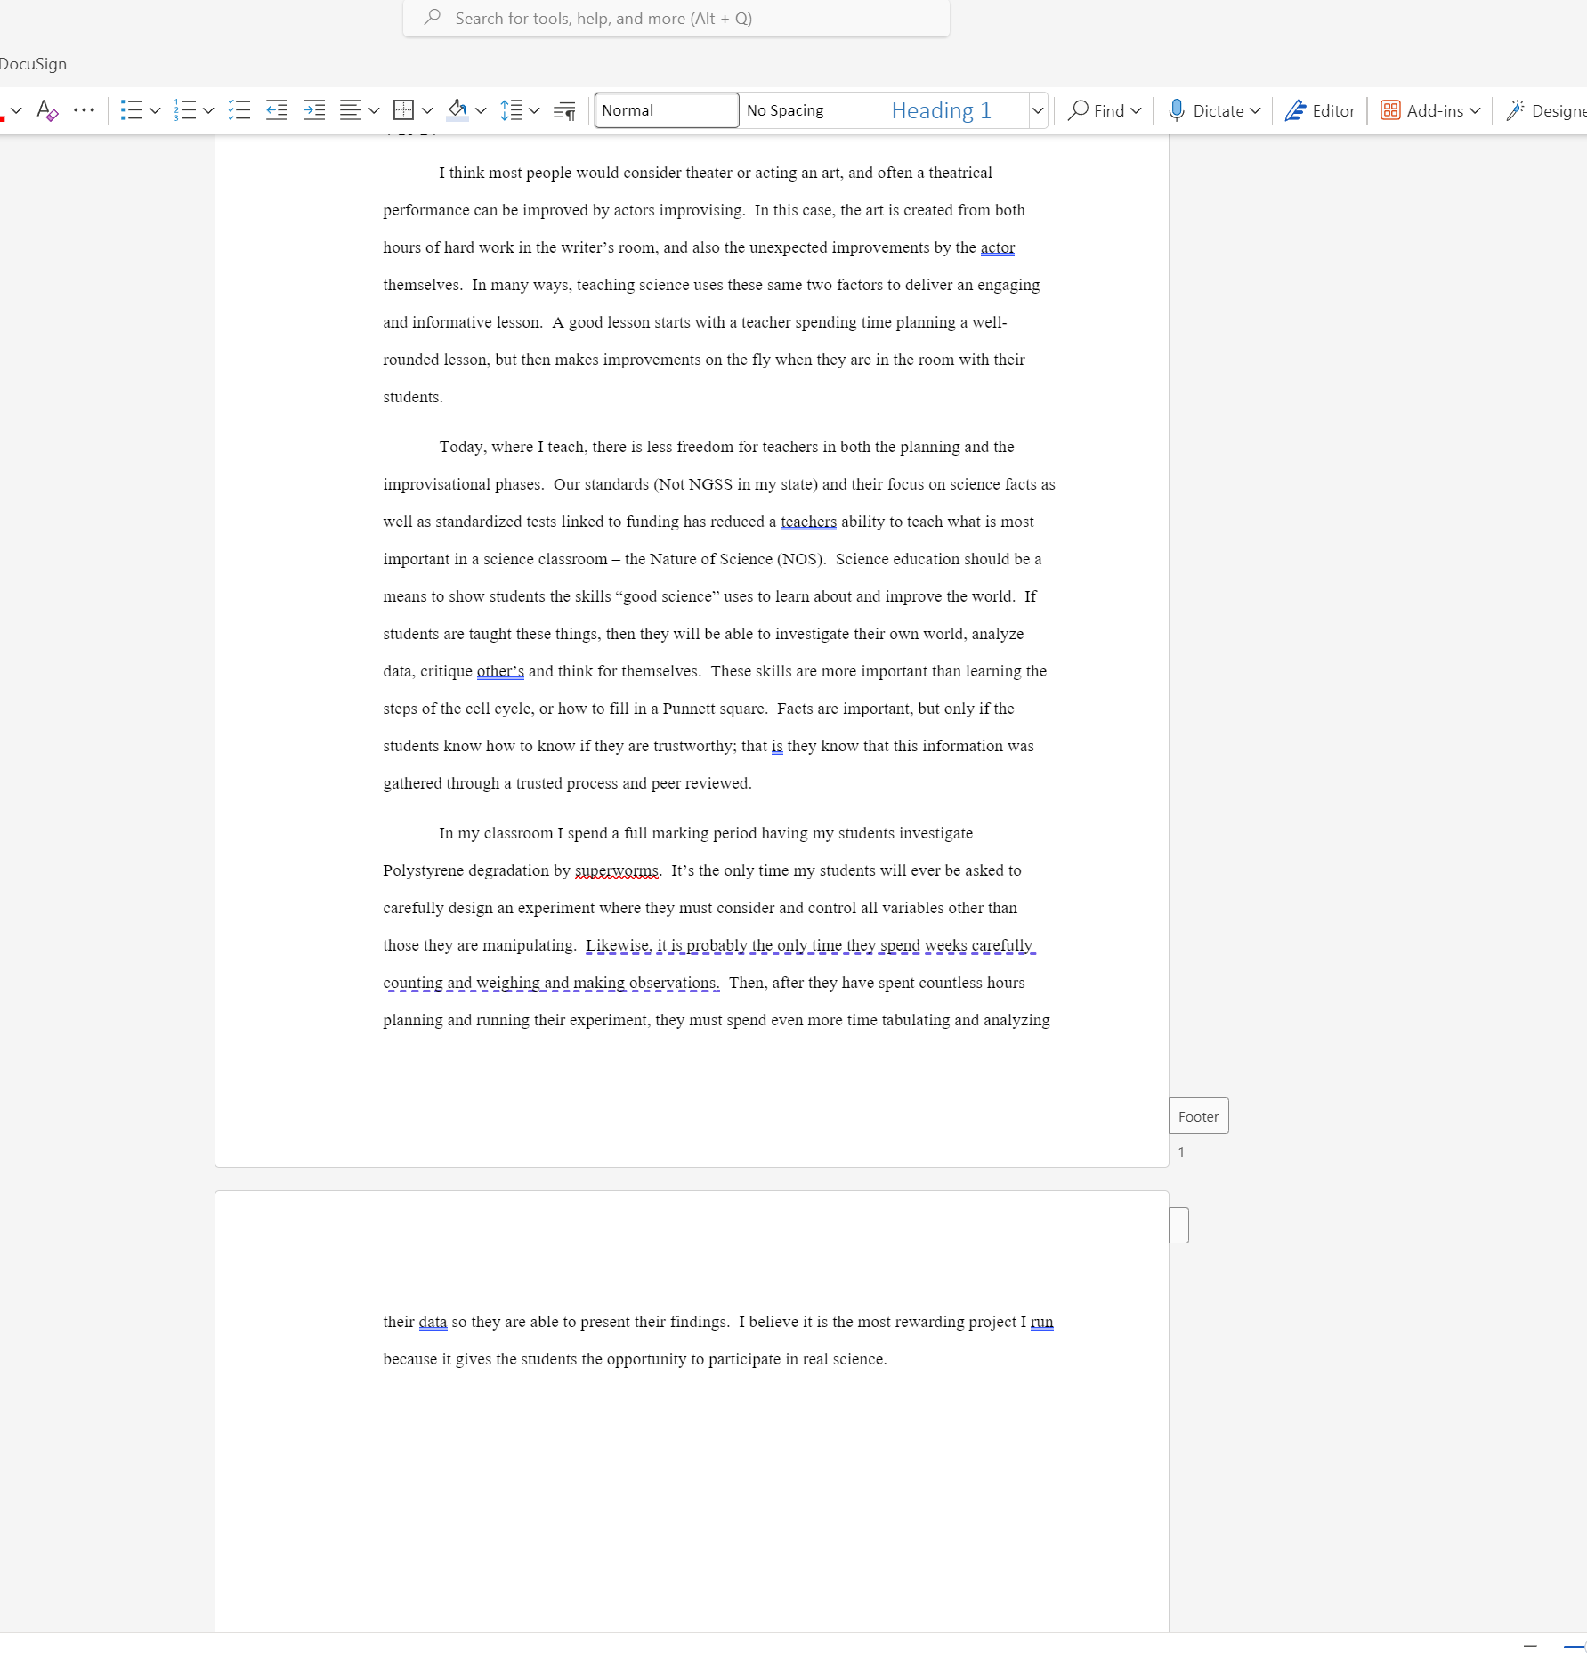Expand borders dropdown arrow
Image resolution: width=1587 pixels, height=1660 pixels.
[x=427, y=110]
